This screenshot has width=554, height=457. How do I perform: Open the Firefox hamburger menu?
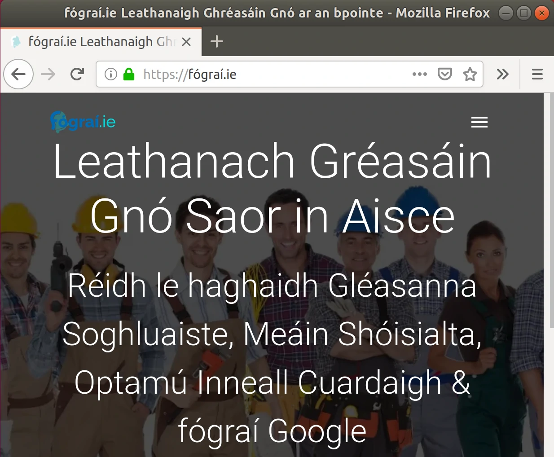coord(537,74)
